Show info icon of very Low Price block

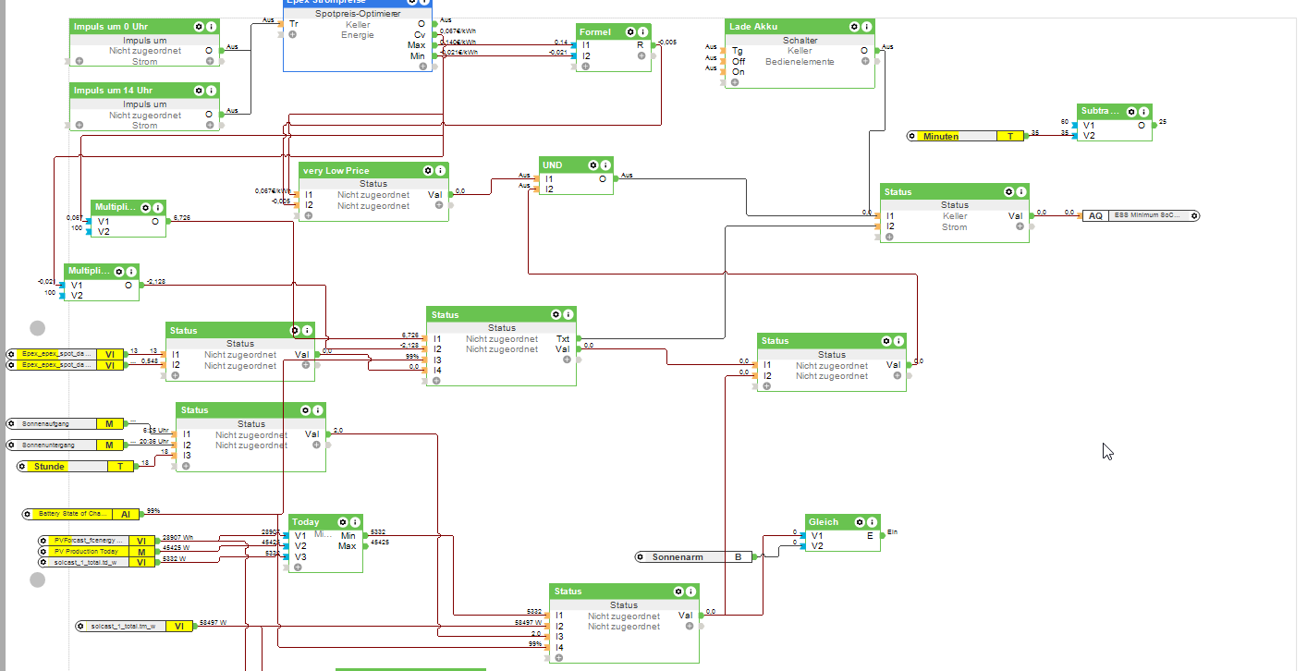pos(440,171)
